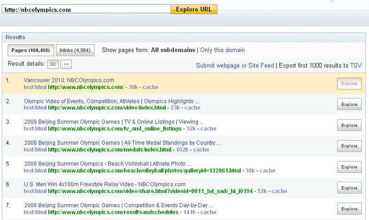Select All subdomains option
The width and height of the screenshot is (369, 220).
tap(173, 50)
